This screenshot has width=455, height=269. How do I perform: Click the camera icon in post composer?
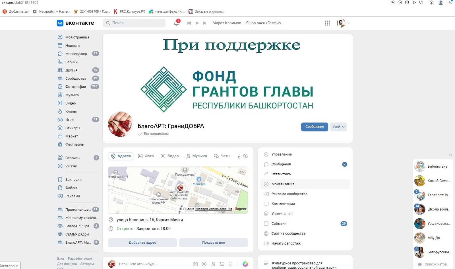(195, 264)
